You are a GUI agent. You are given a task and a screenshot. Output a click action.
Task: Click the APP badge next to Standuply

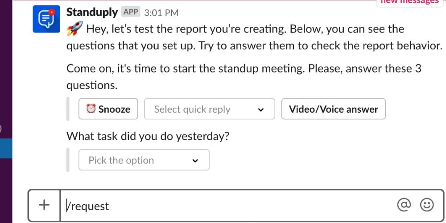click(x=131, y=12)
